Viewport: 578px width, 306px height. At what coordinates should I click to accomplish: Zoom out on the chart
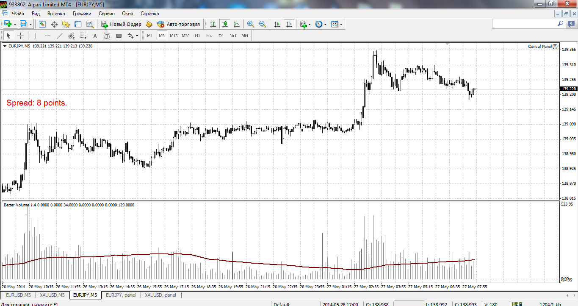pos(263,24)
